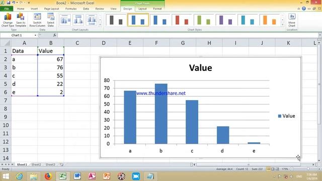Open Windows Start menu
Screen dimensions: 322x181
tap(6, 176)
